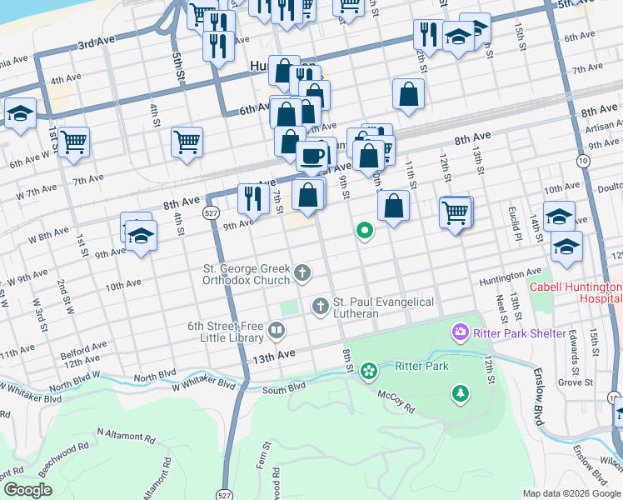Click the lower school marker near Cabell Huntington Hospital
Image resolution: width=623 pixels, height=500 pixels.
566,248
